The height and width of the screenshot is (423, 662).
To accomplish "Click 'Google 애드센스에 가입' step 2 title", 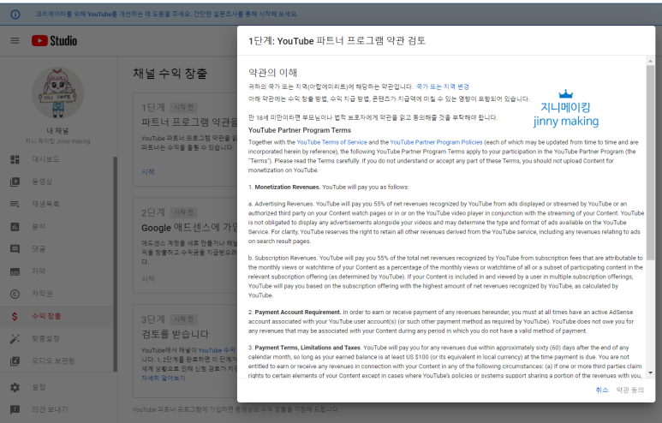I will [189, 228].
